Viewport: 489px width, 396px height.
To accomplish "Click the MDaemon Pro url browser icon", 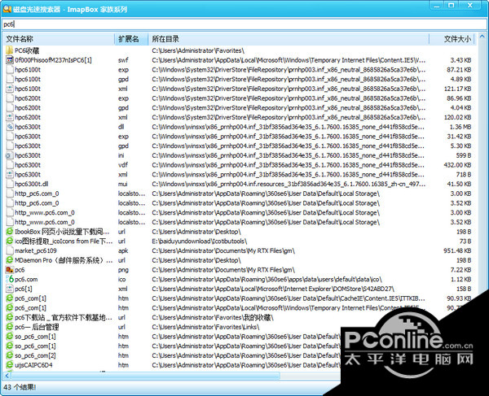I will coord(10,260).
